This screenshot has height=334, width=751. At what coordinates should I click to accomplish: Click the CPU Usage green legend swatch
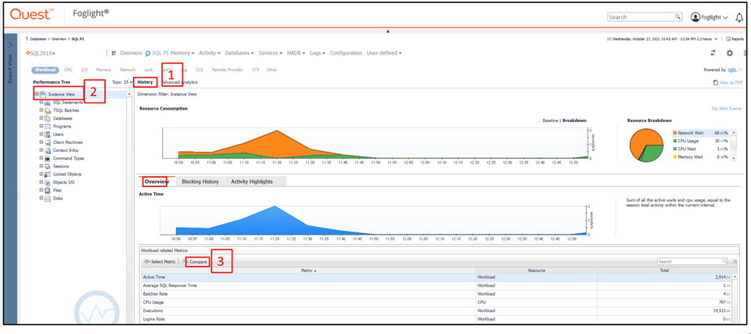(674, 141)
